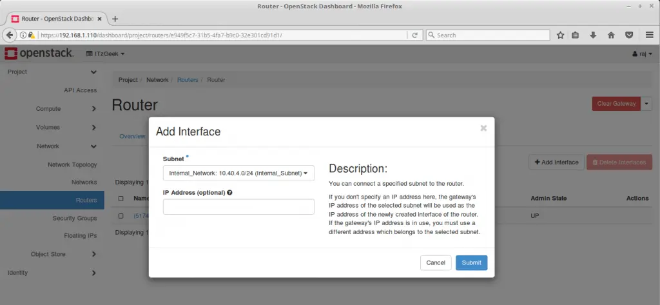Click the OpenStack logo
The image size is (660, 305).
(x=39, y=54)
